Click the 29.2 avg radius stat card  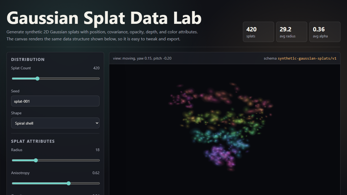pyautogui.click(x=292, y=32)
